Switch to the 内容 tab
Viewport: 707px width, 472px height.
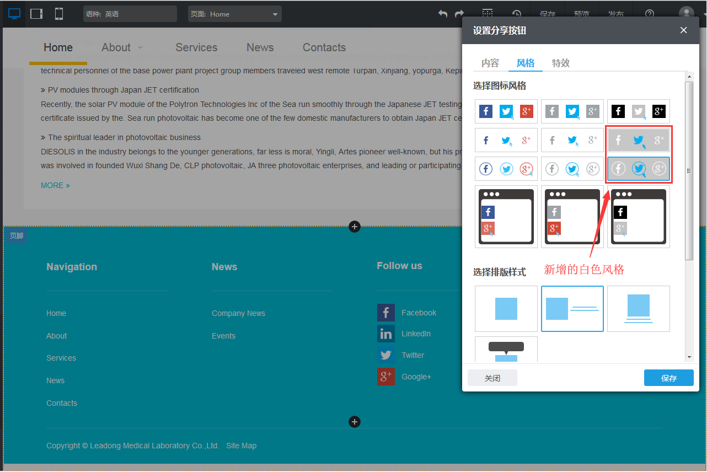pos(490,63)
